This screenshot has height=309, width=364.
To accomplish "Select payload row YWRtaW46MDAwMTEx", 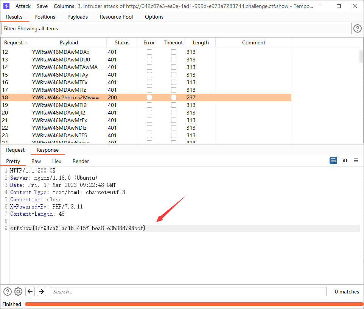I will (146, 82).
